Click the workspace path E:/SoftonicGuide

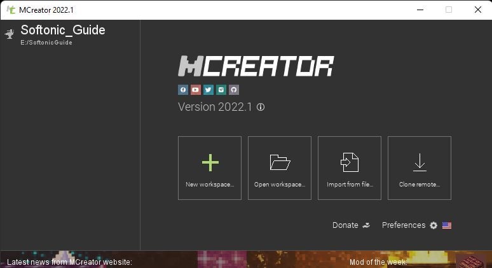point(46,43)
